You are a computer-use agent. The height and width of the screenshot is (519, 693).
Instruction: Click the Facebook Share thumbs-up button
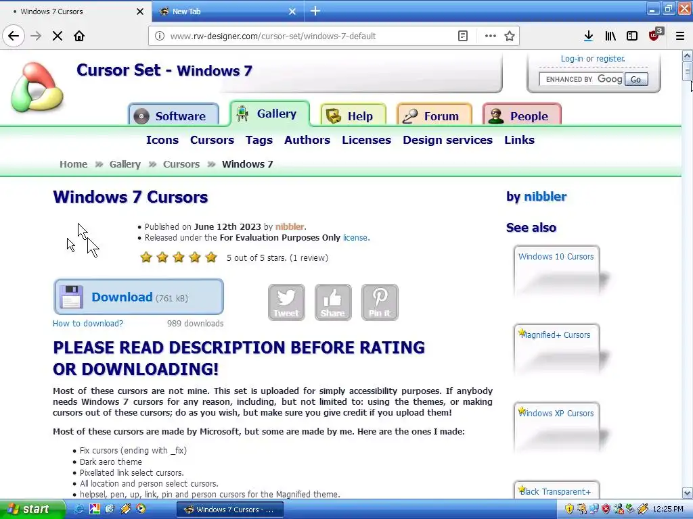point(333,302)
